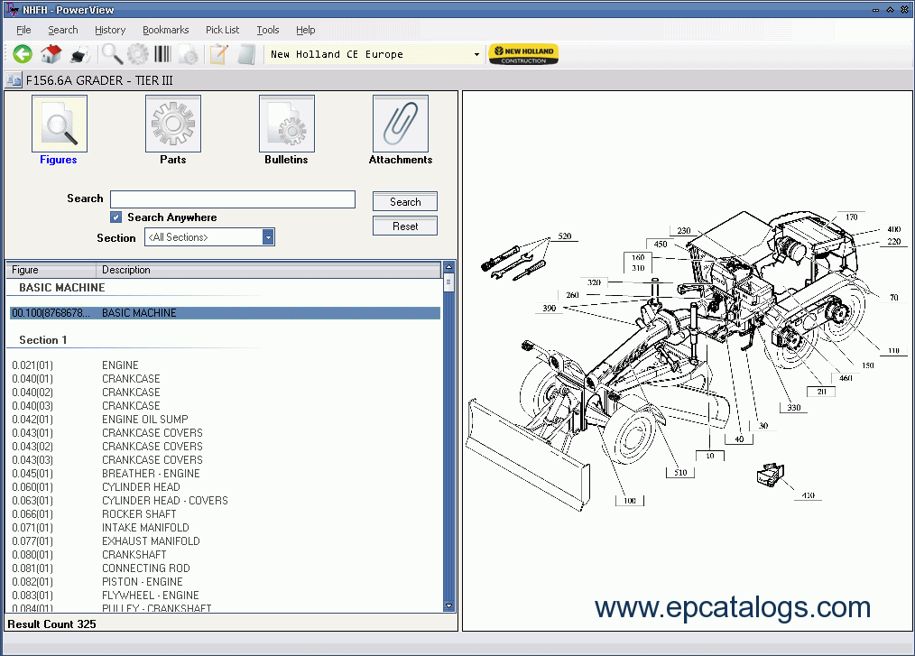Click the figure list scrollbar up arrow

[448, 267]
